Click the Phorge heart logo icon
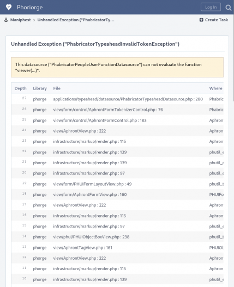Image resolution: width=234 pixels, height=287 pixels. [x=9, y=7]
